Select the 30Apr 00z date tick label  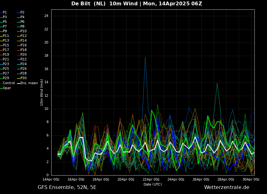pos(251,180)
